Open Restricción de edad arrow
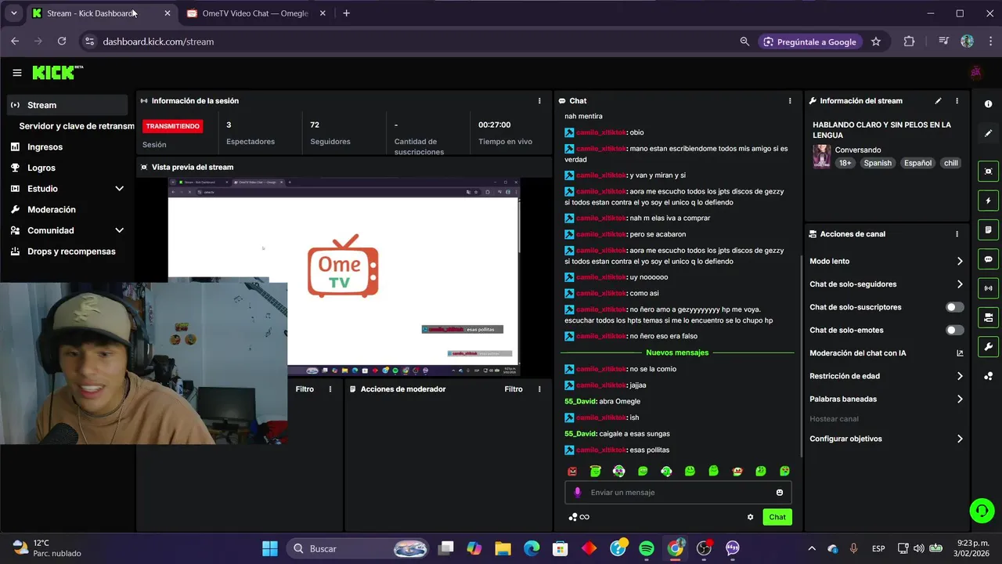Screen dimensions: 1002x564 (x=960, y=376)
